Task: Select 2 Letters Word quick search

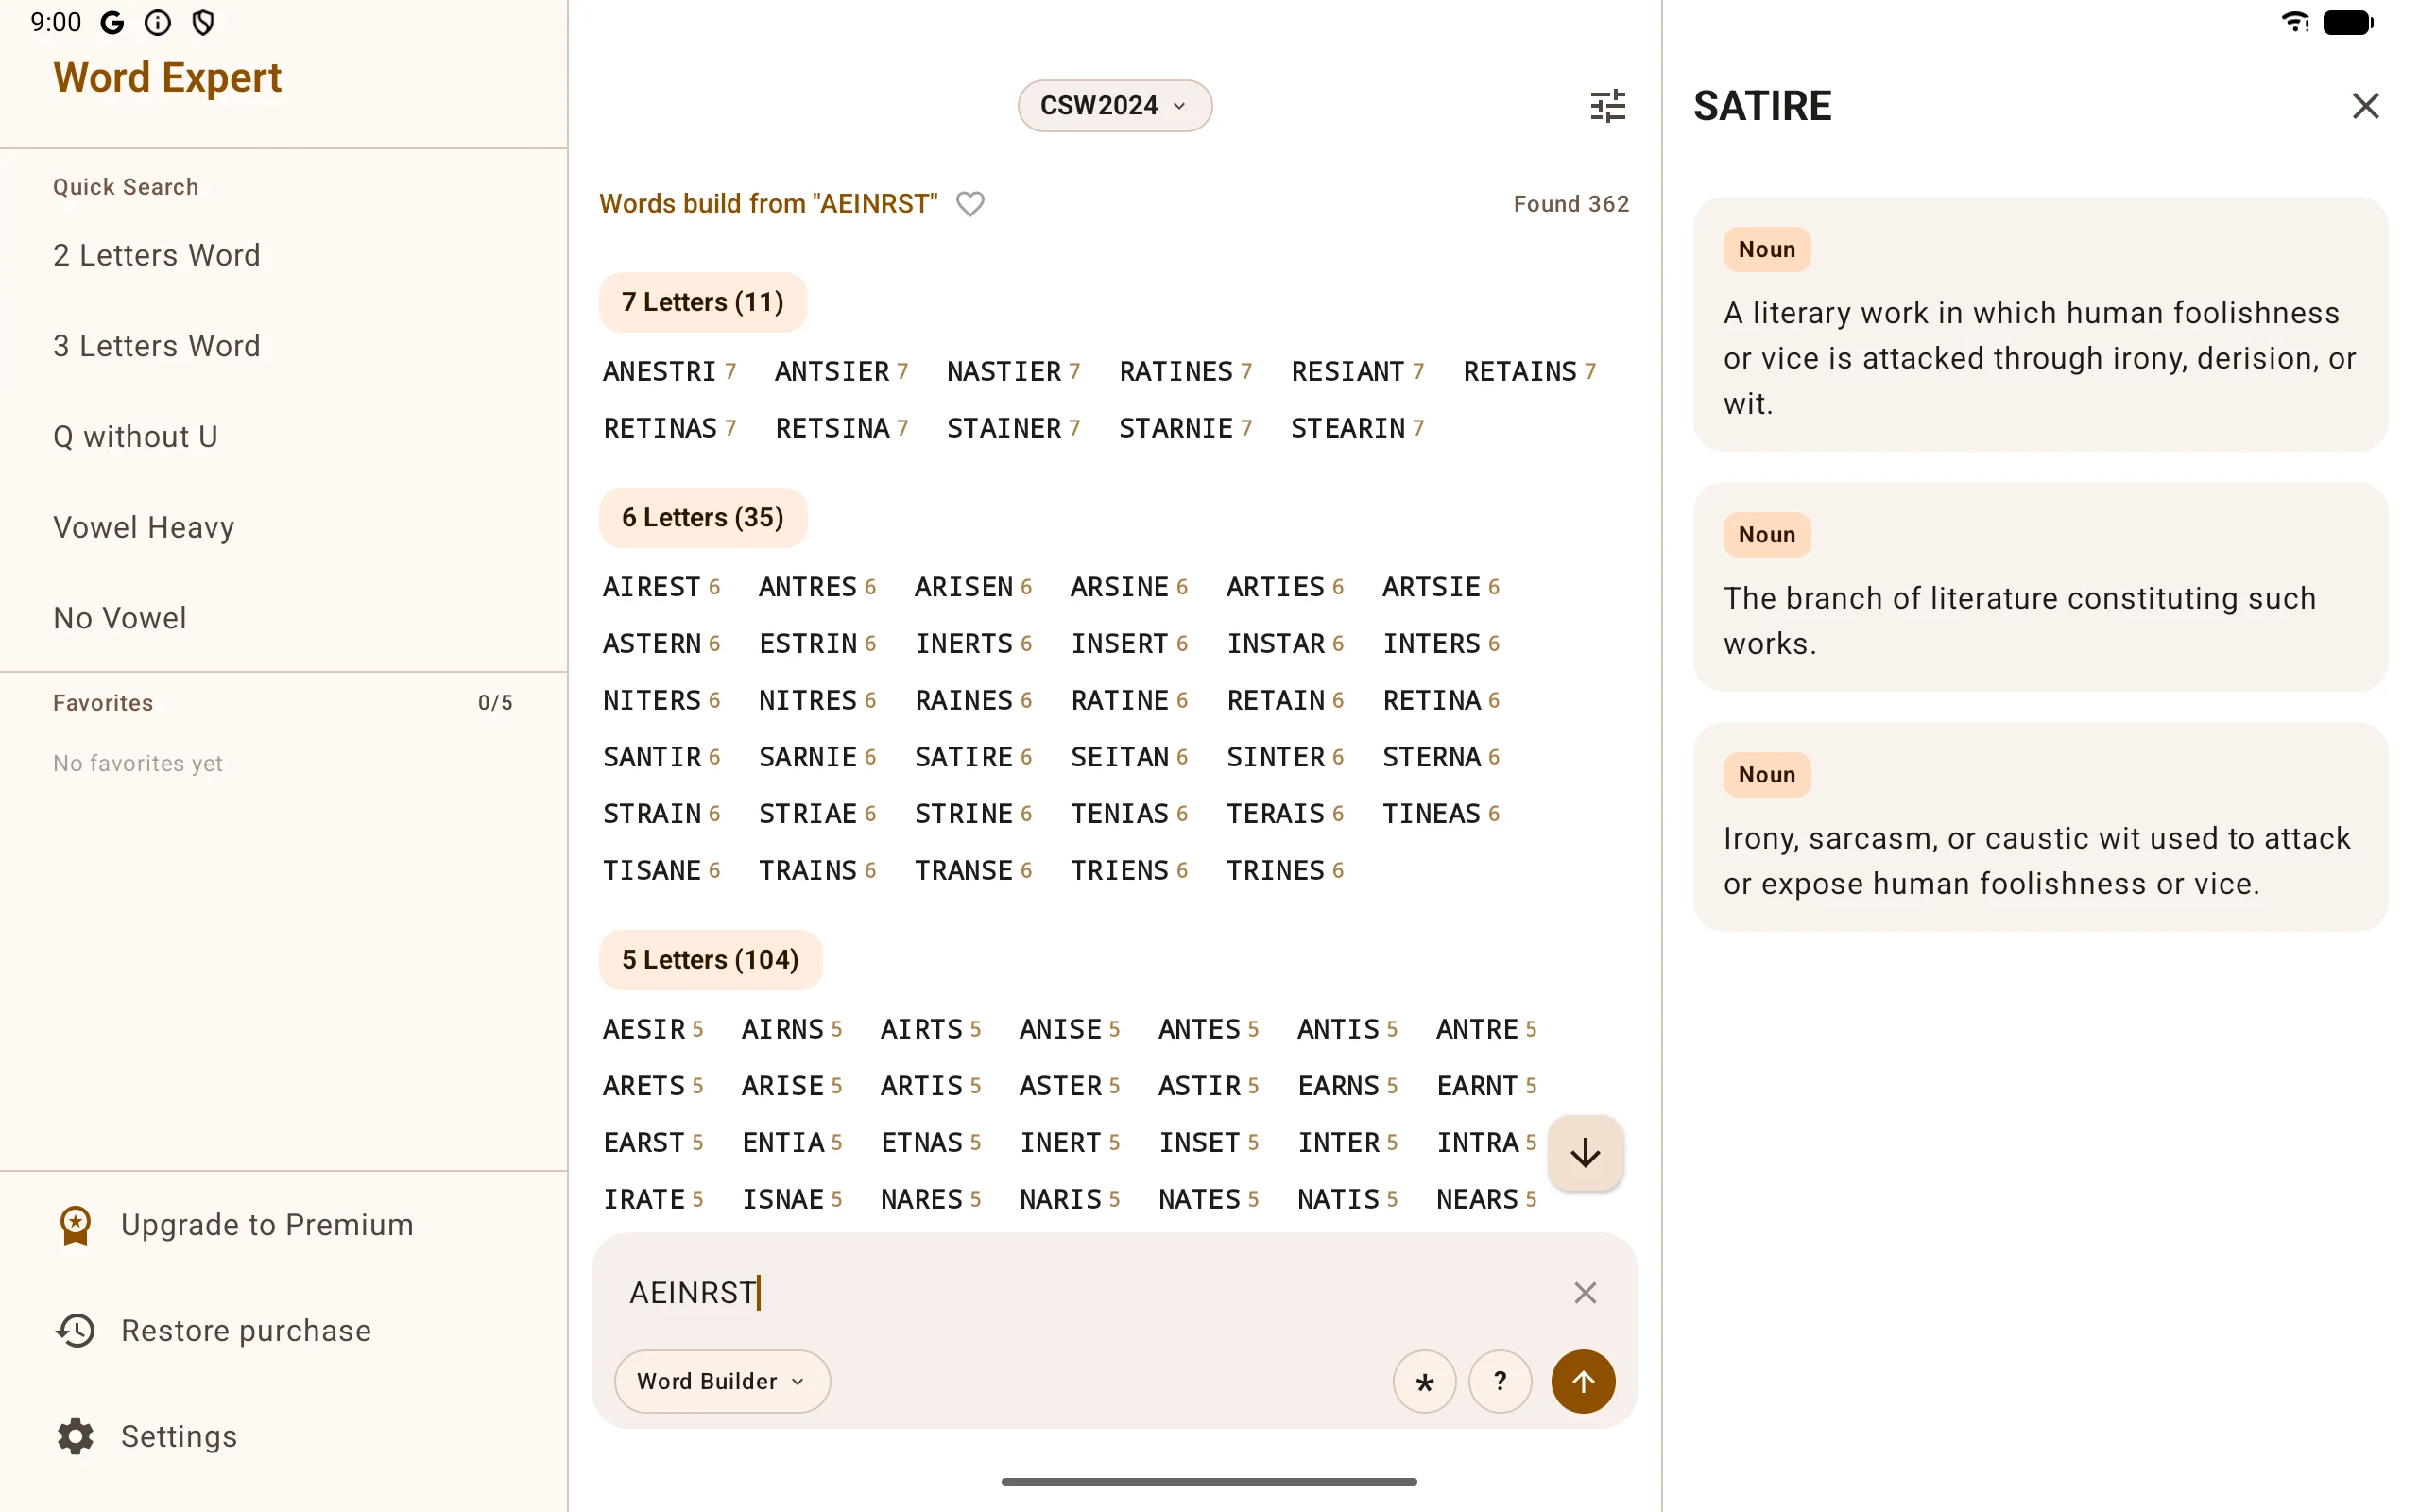Action: (157, 255)
